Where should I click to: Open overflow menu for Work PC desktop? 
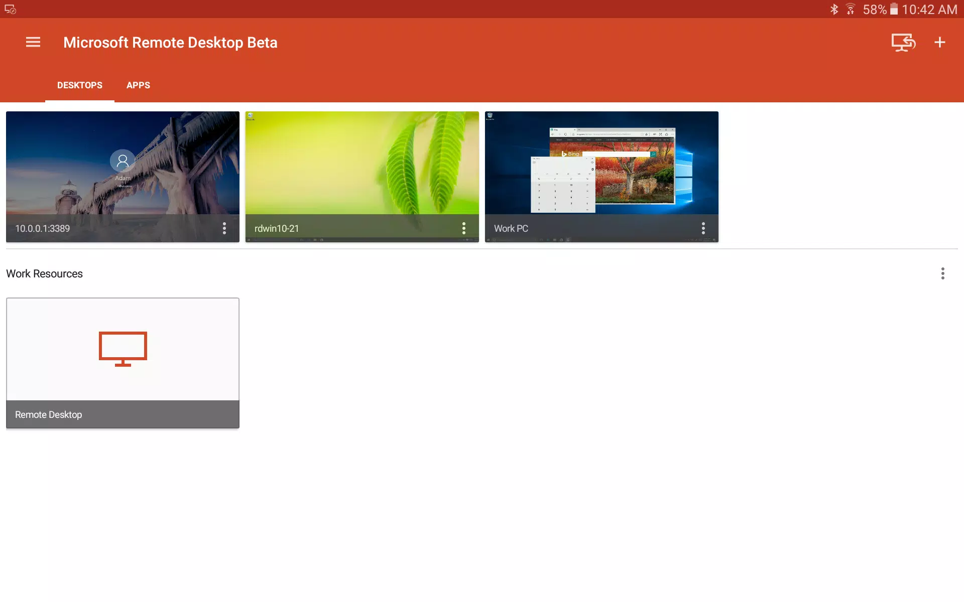[703, 228]
